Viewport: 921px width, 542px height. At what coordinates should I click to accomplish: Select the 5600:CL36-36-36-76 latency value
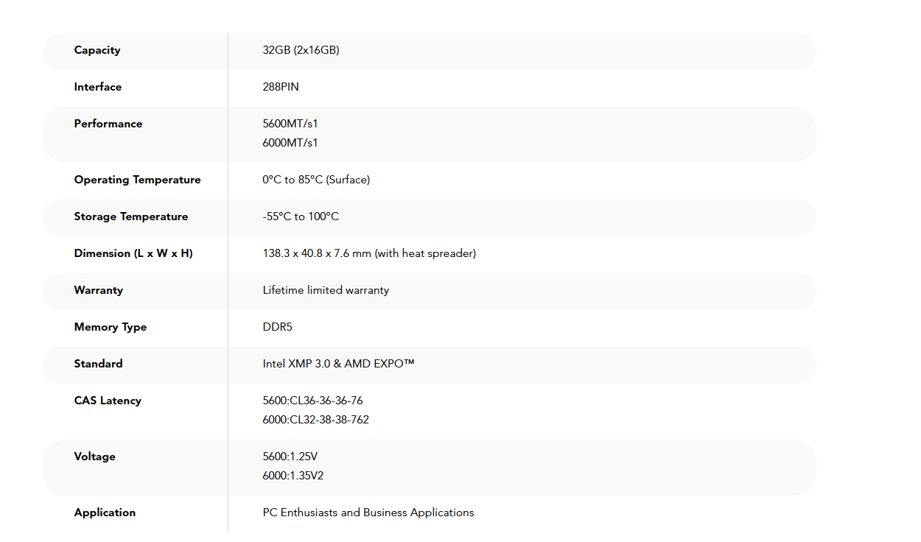click(x=312, y=401)
